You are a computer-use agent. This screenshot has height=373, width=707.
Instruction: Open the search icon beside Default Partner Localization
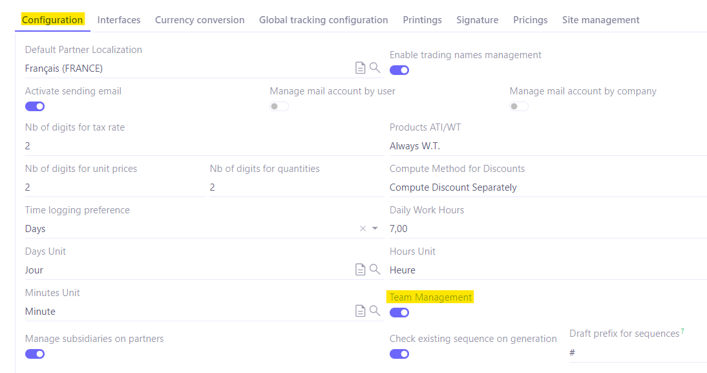[x=375, y=67]
